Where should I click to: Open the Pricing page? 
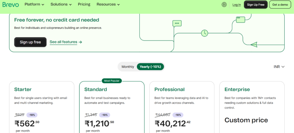coord(84,4)
